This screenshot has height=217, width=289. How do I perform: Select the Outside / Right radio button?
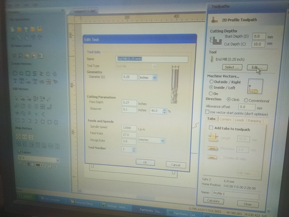pyautogui.click(x=211, y=82)
